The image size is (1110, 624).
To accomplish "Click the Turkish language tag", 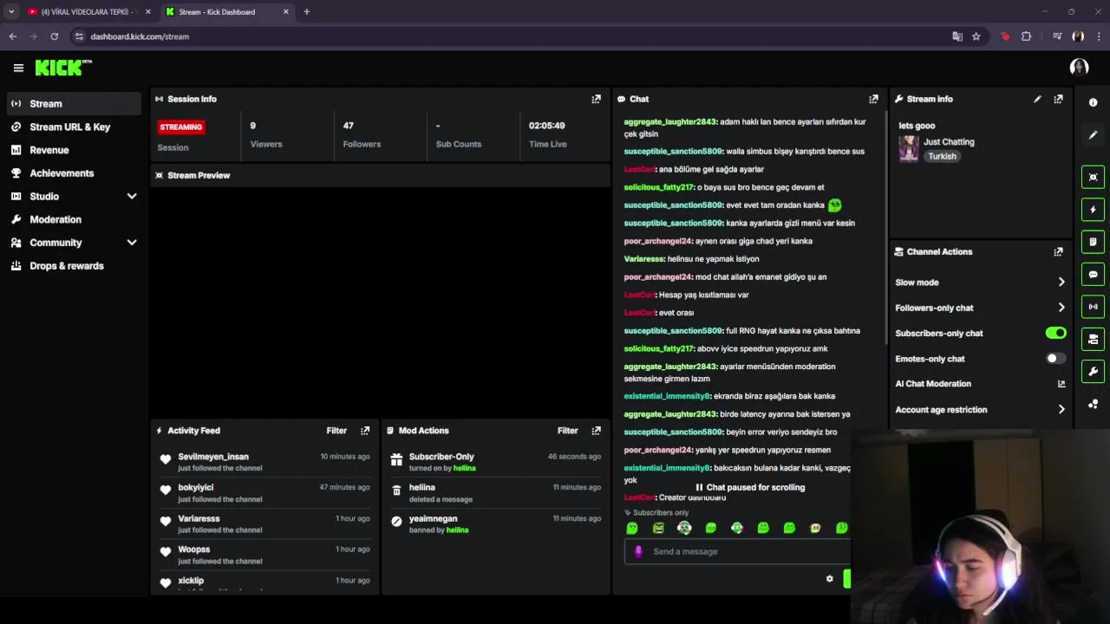I will tap(942, 157).
